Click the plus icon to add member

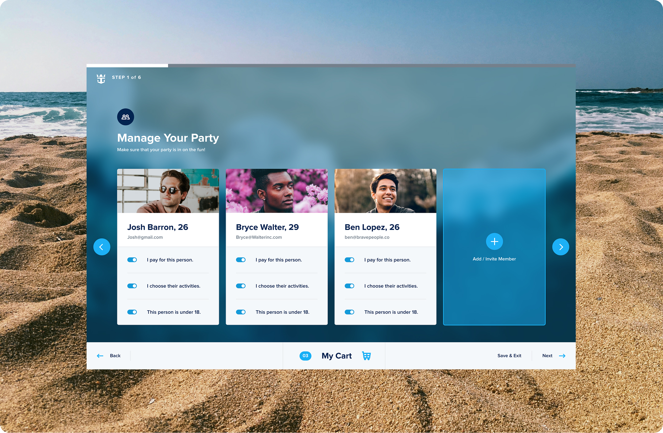(x=494, y=242)
